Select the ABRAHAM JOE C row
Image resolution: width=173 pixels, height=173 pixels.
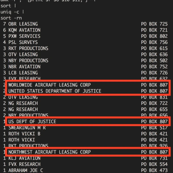26,170
